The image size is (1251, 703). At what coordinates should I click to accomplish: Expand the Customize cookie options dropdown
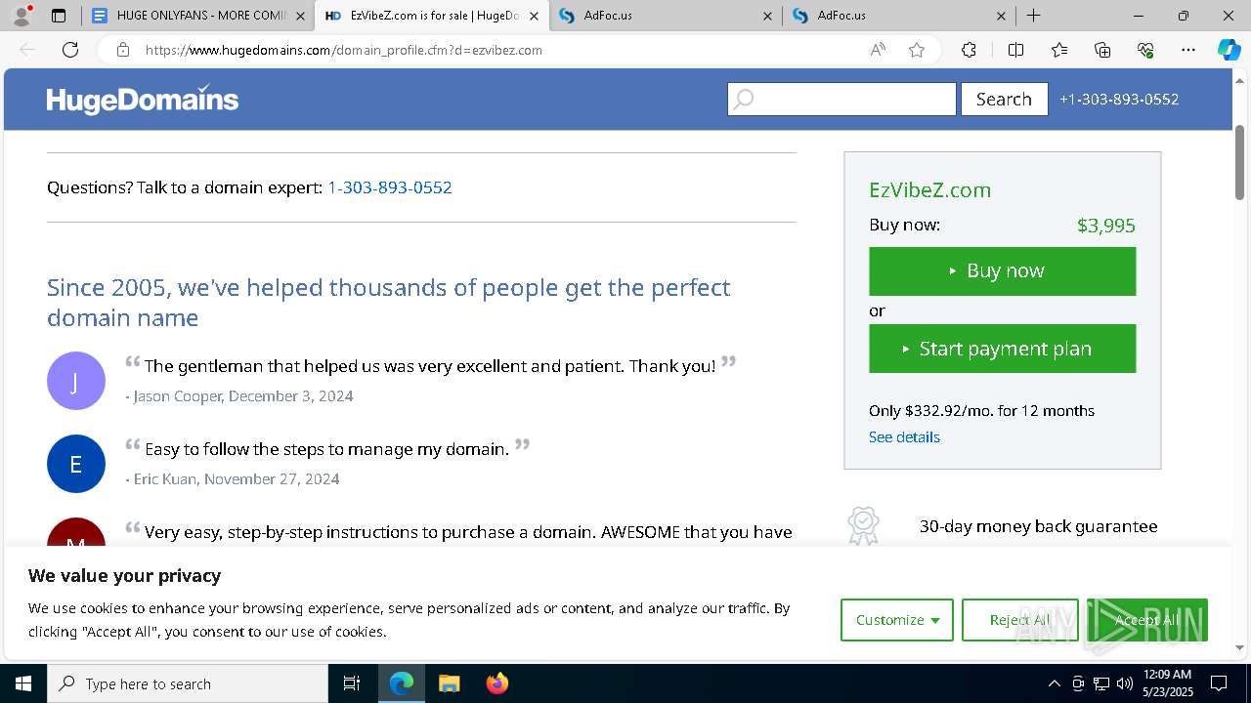897,620
